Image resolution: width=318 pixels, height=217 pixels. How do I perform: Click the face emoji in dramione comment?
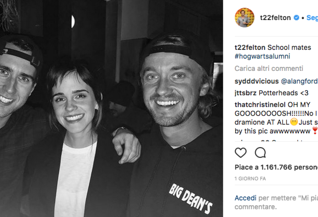point(294,122)
